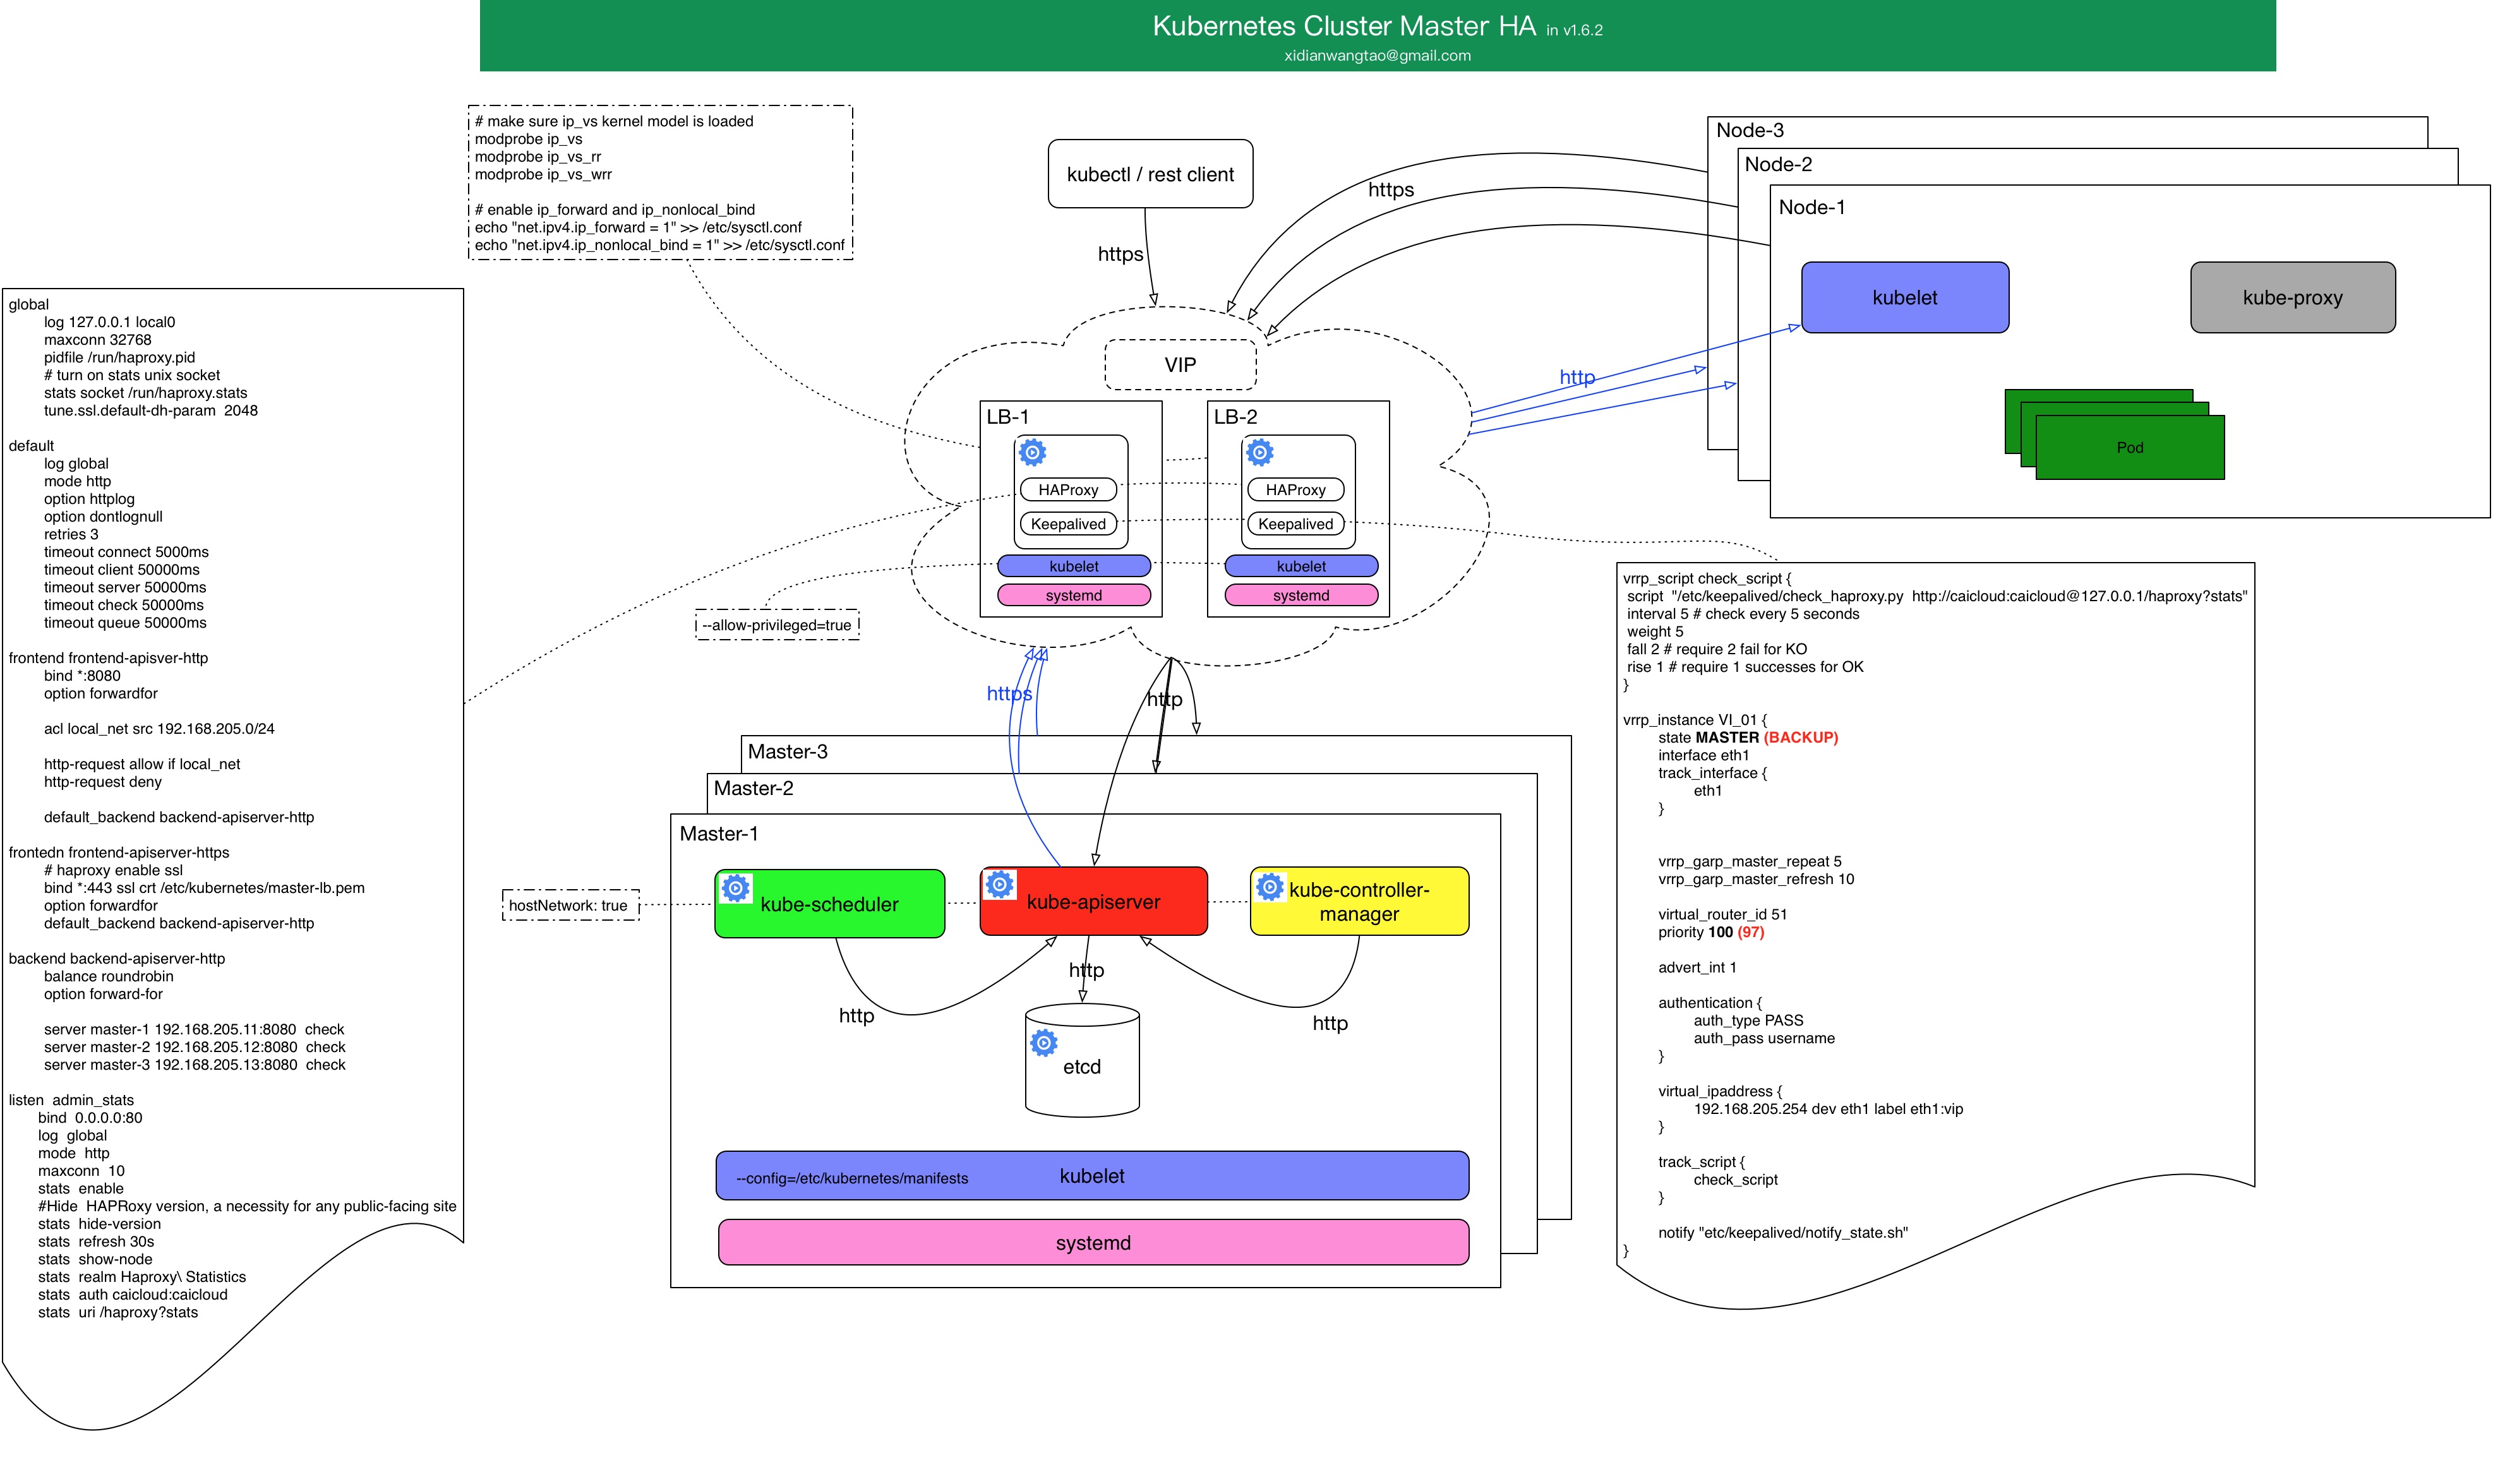
Task: Select the systemd bar in LB-2
Action: point(1301,595)
